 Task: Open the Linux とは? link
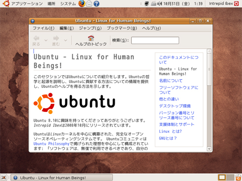pos(170,131)
